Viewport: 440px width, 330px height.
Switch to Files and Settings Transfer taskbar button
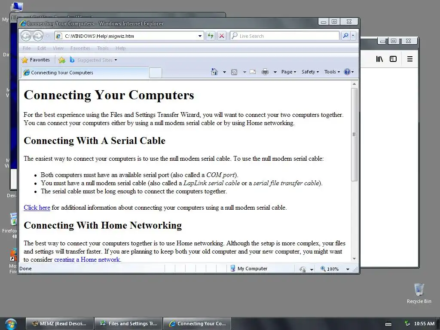click(128, 324)
